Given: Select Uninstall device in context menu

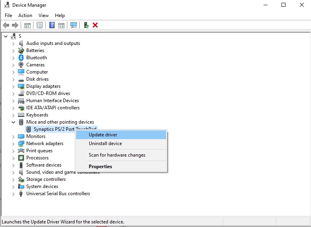Looking at the screenshot, I should click(x=105, y=144).
